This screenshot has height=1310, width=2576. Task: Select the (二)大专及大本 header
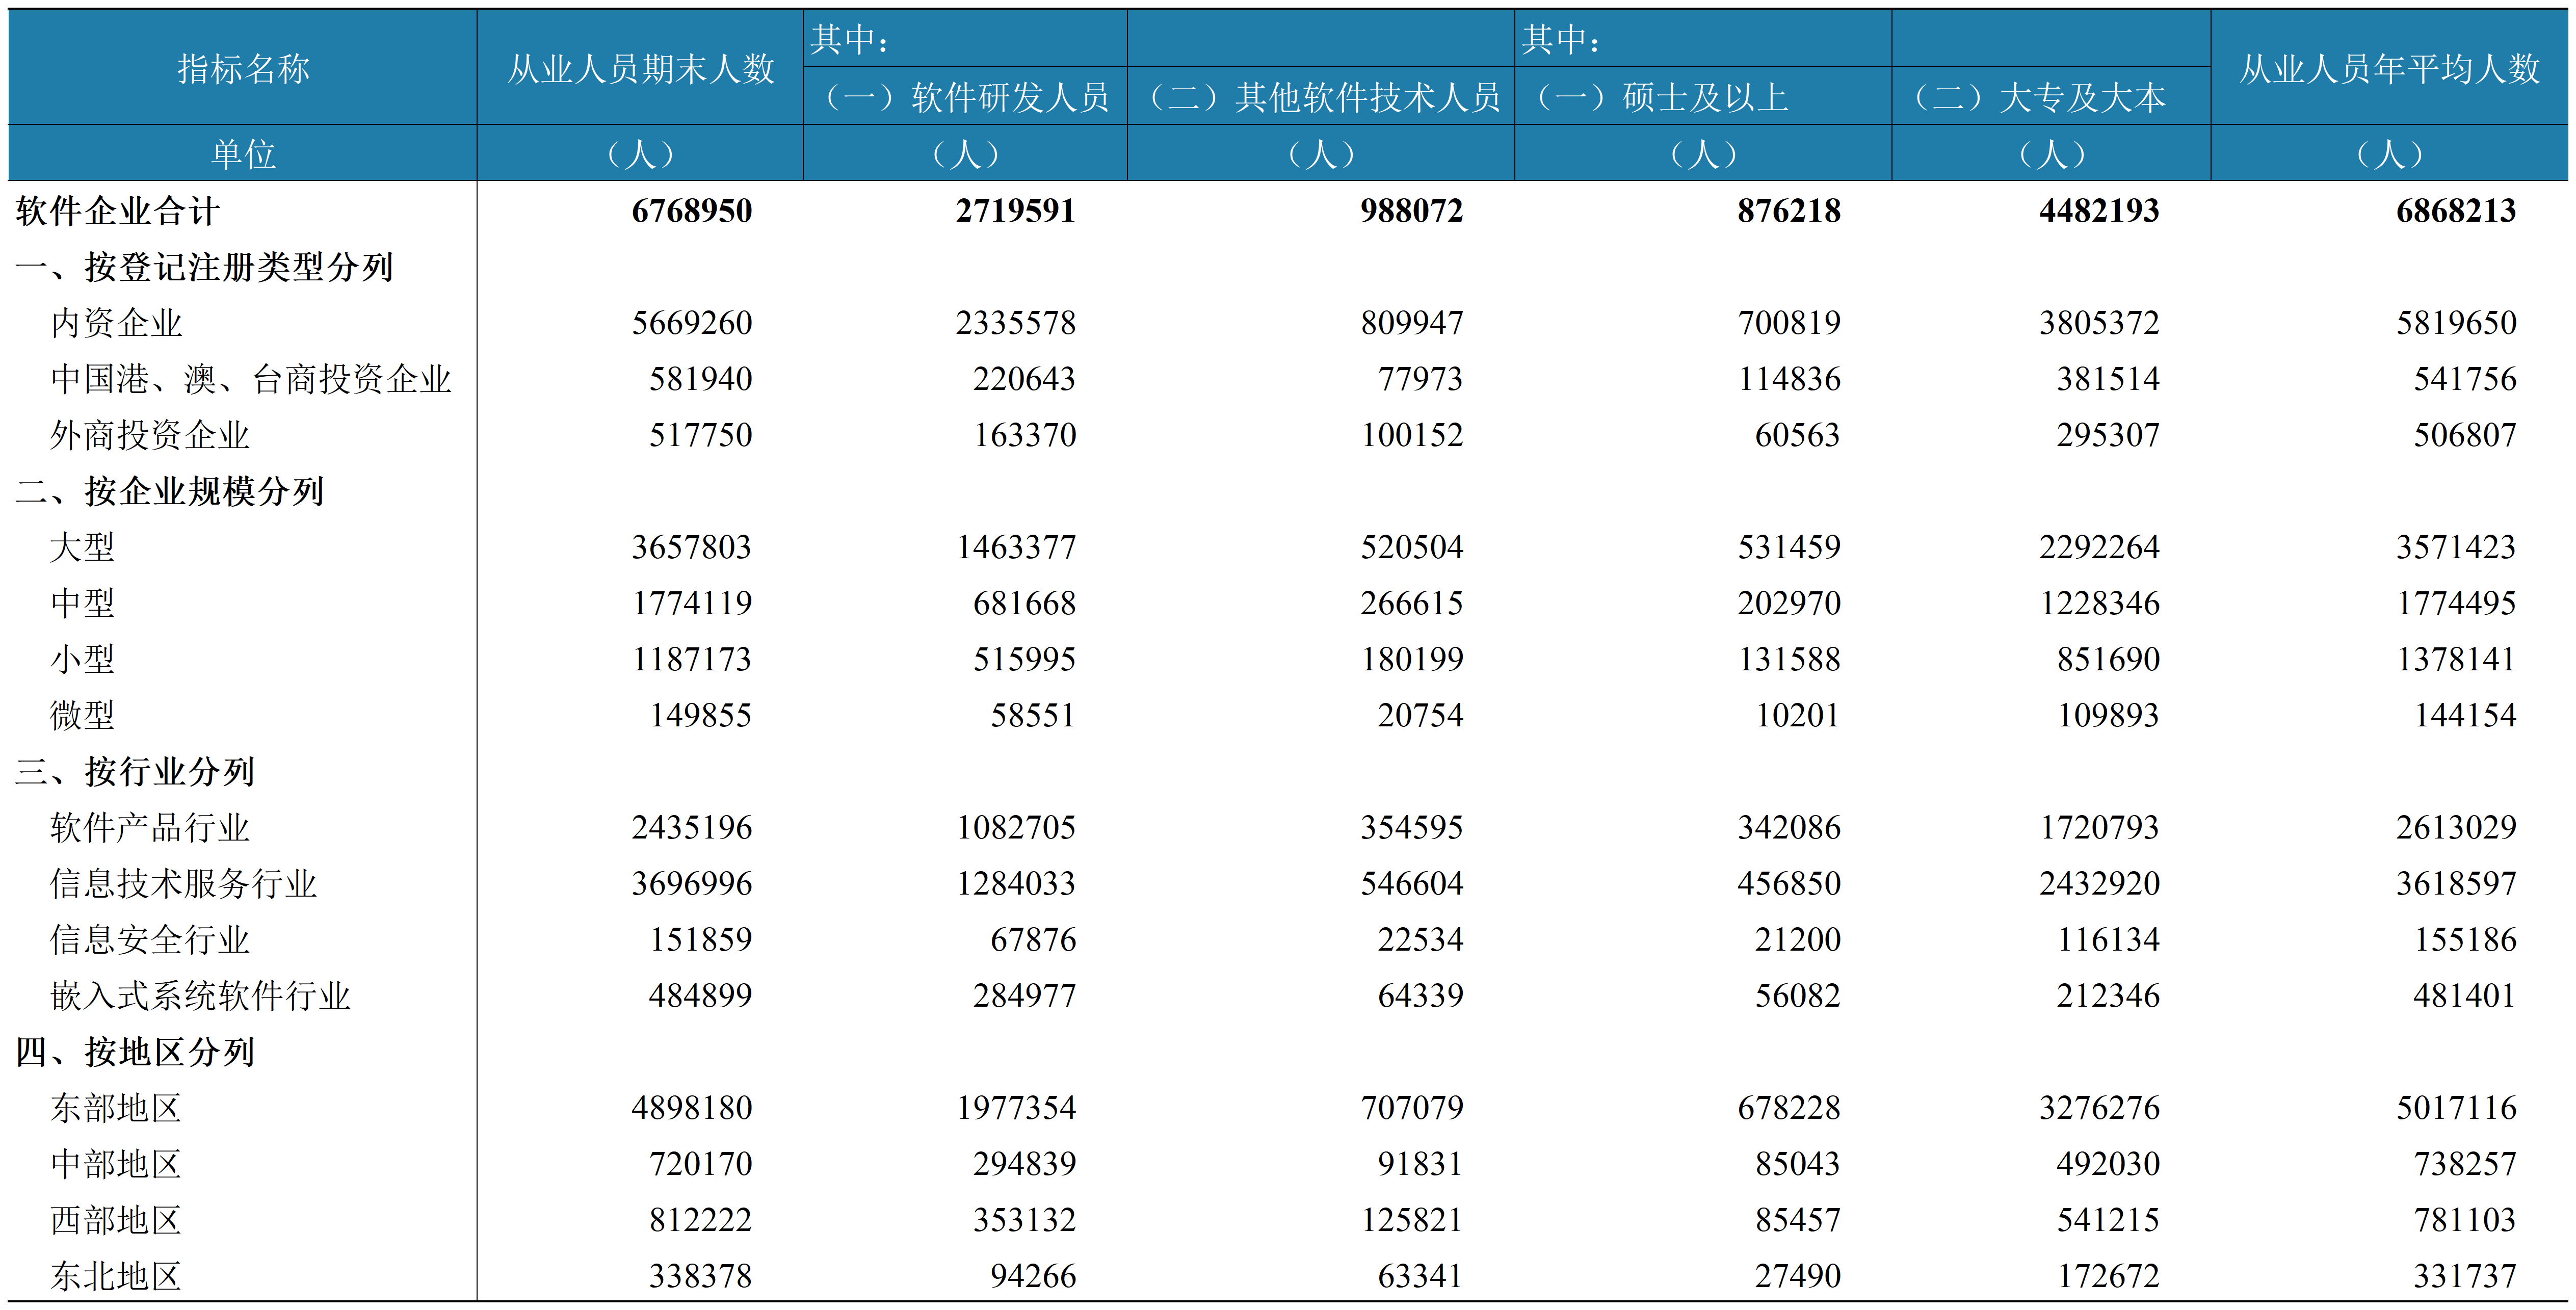click(2051, 97)
